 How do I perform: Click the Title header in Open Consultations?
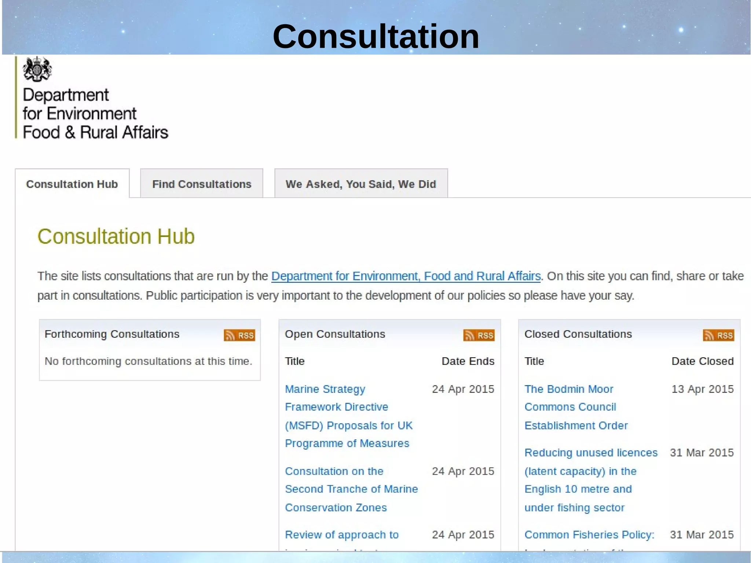coord(295,361)
